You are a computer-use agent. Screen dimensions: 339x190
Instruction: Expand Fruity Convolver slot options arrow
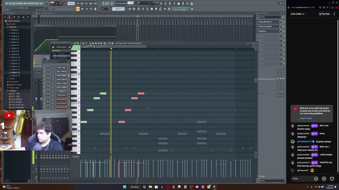[x=257, y=26]
